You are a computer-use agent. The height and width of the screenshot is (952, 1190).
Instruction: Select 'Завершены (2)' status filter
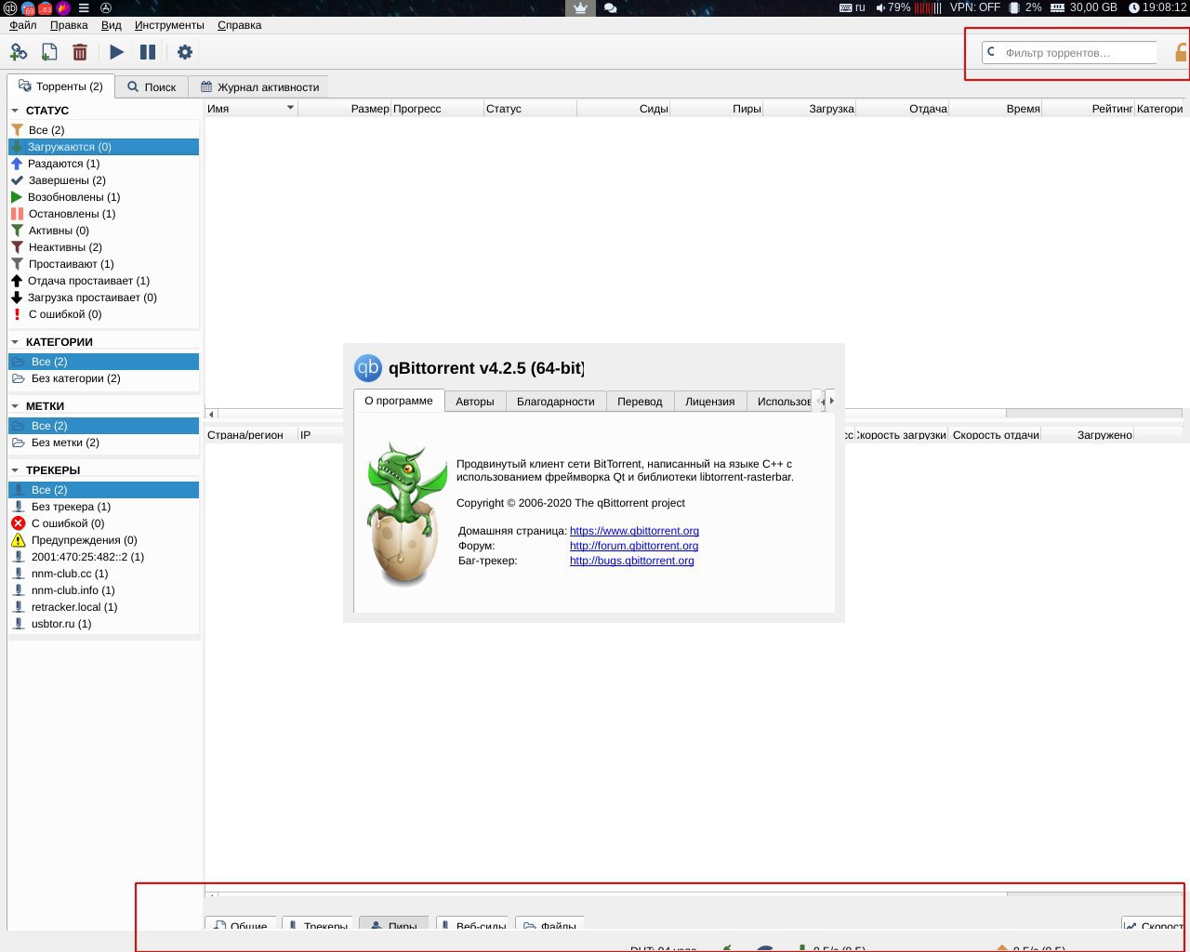[x=103, y=180]
